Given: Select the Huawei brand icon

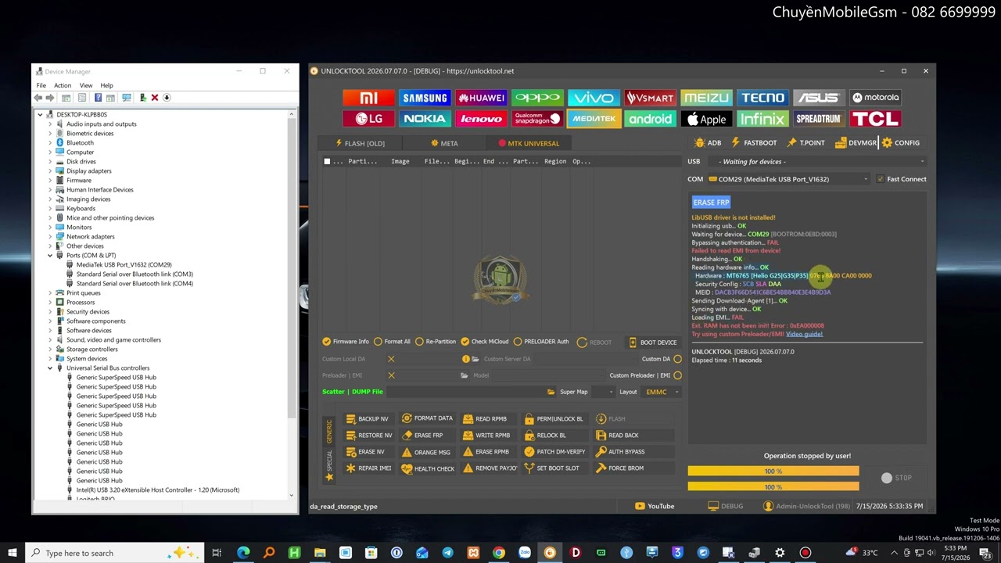Looking at the screenshot, I should click(x=481, y=98).
